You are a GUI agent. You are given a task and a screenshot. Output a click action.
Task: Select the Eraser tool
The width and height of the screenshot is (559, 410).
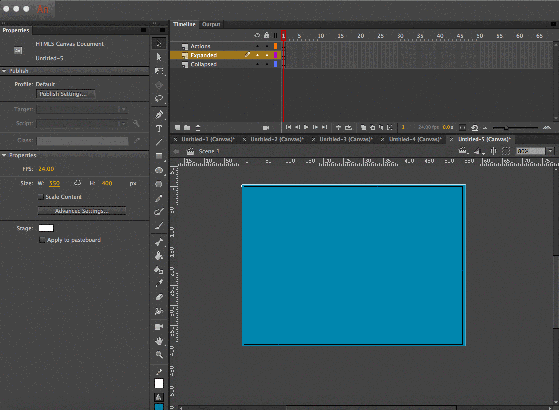(159, 297)
